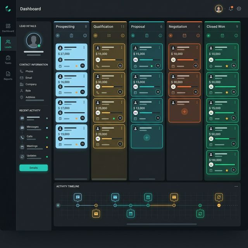Open the Negotiation column calendar icon
248x248 pixels.
[184, 36]
